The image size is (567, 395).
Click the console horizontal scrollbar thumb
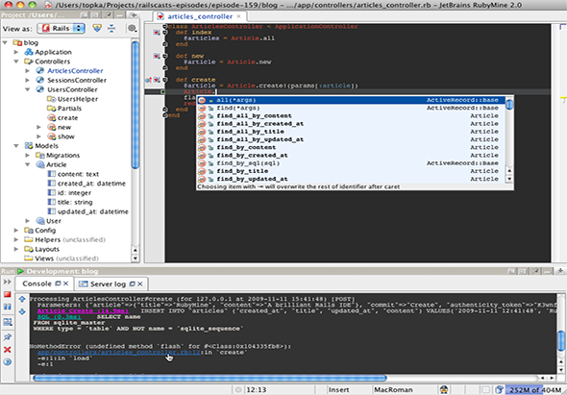(x=210, y=378)
